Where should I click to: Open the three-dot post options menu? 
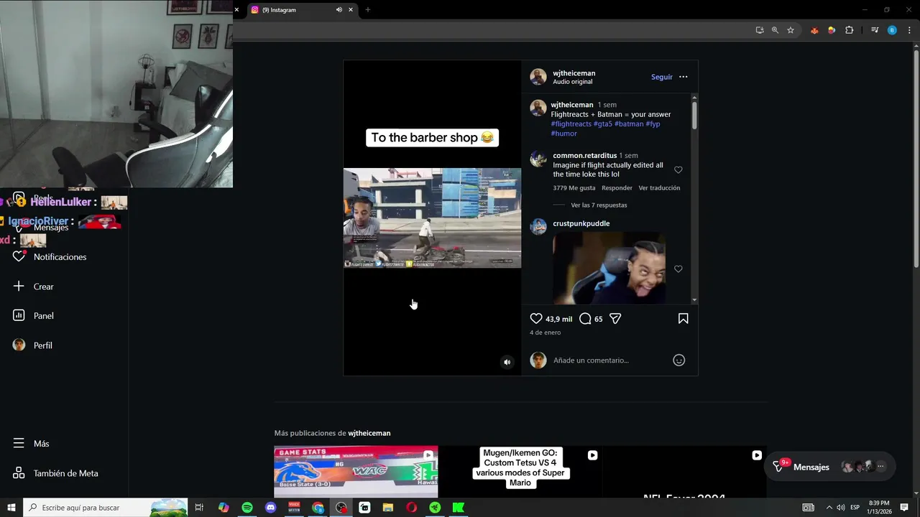[684, 77]
